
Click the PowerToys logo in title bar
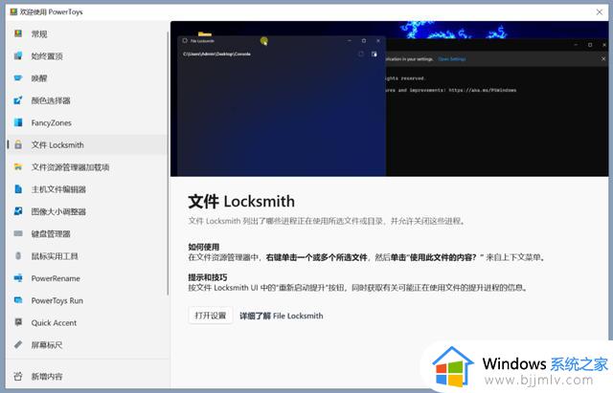point(13,11)
